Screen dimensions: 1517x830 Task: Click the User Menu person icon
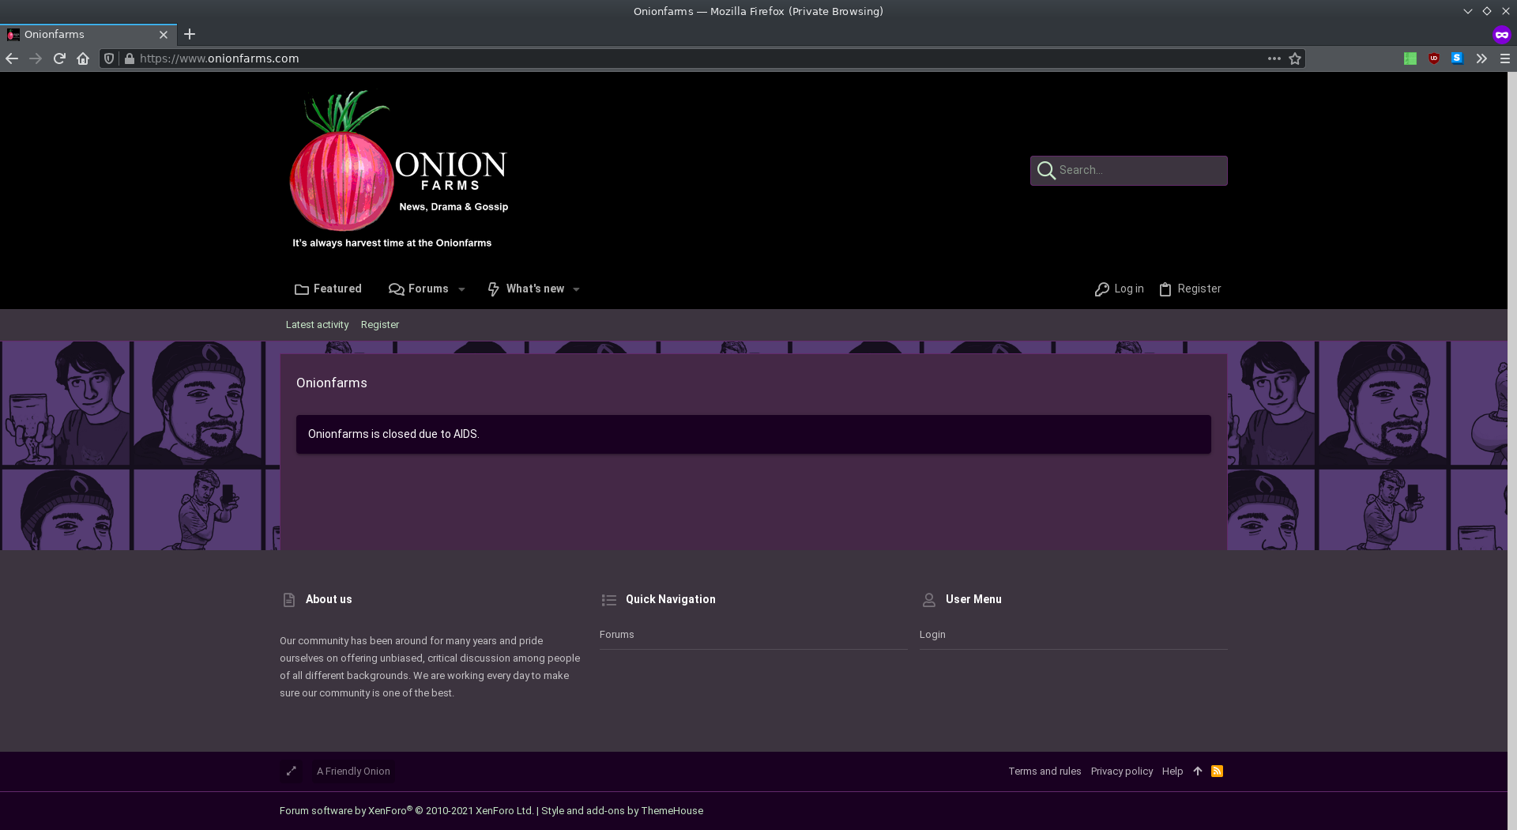[929, 600]
